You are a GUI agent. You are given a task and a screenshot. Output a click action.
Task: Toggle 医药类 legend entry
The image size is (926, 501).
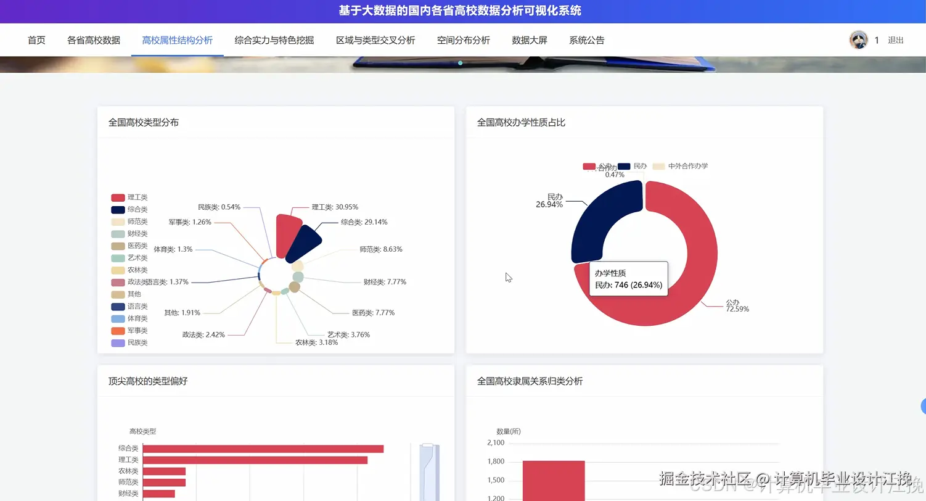point(129,246)
